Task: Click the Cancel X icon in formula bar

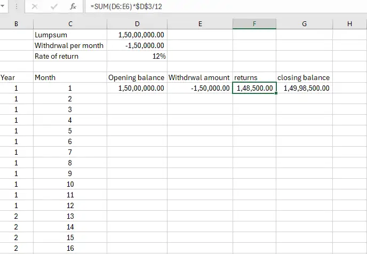Action: [x=35, y=7]
